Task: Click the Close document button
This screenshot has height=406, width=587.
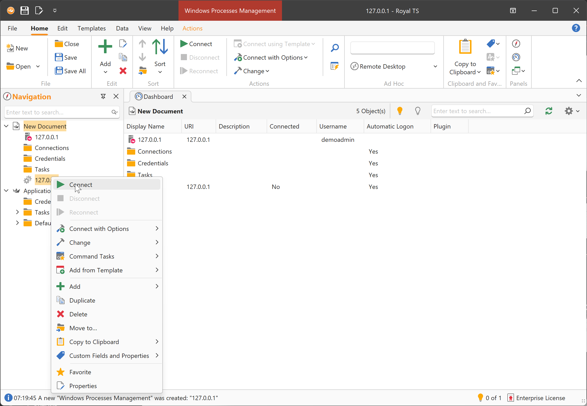Action: pos(67,44)
